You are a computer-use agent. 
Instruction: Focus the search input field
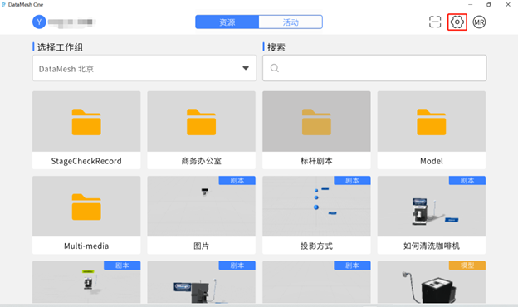tap(374, 68)
